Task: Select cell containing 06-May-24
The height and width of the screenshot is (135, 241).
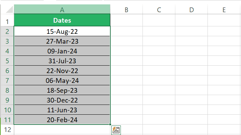Action: (62, 80)
